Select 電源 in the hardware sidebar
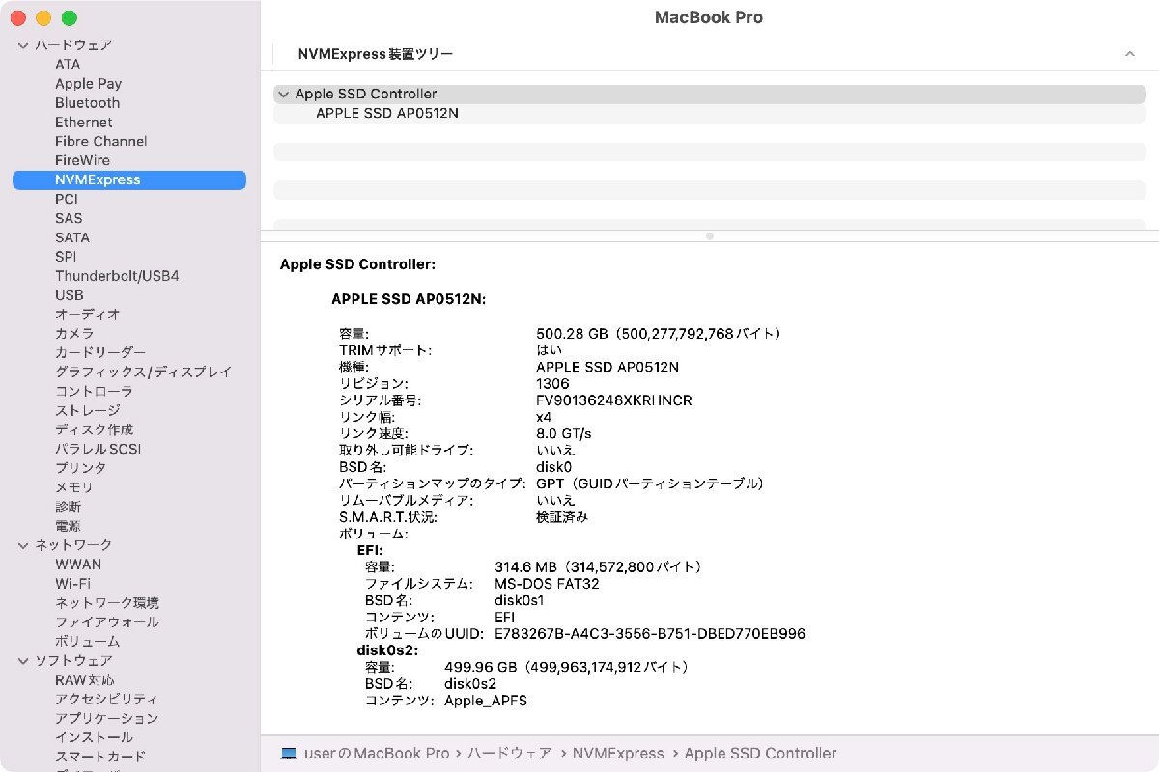1159x772 pixels. coord(68,525)
